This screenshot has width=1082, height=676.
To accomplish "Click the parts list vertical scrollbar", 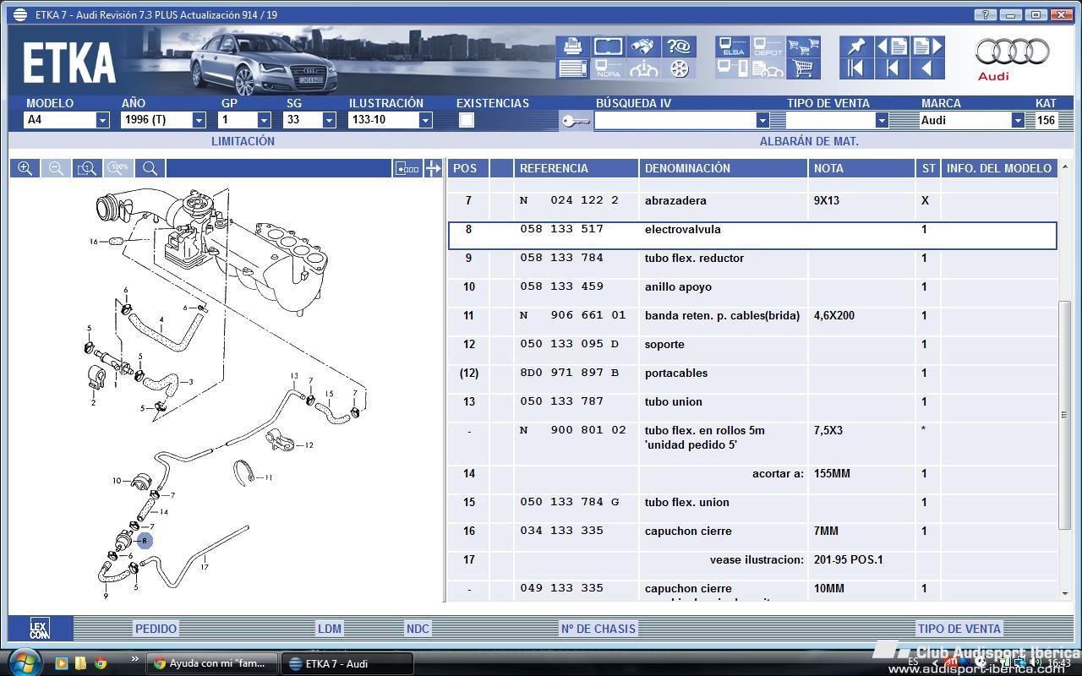I will coord(1064,414).
